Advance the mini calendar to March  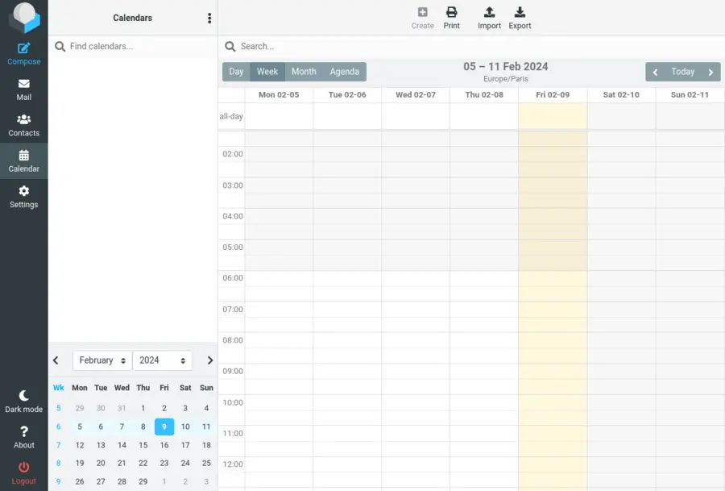point(209,360)
